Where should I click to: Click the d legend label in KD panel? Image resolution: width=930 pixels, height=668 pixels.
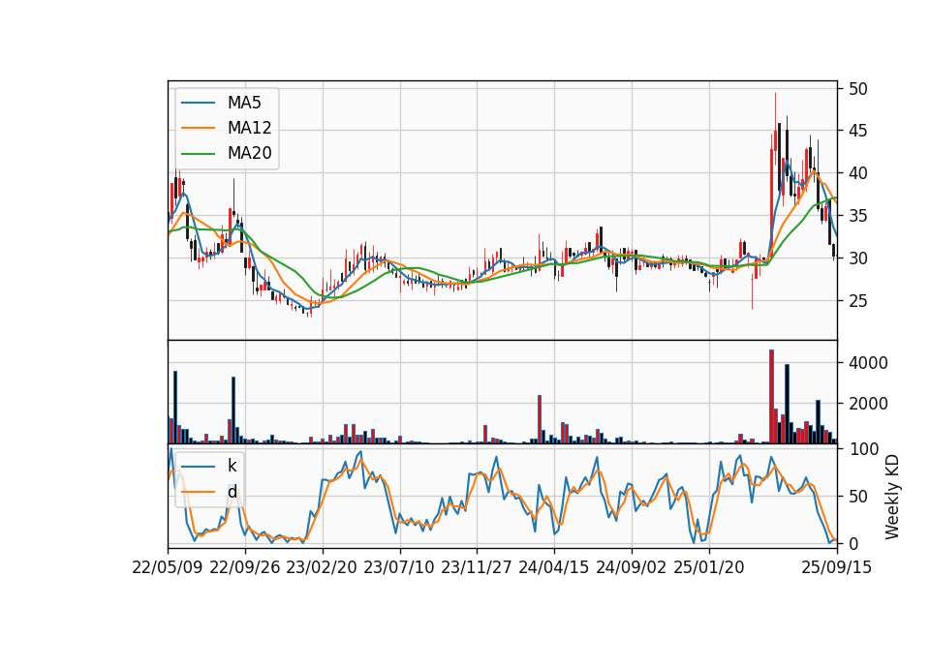pyautogui.click(x=232, y=492)
